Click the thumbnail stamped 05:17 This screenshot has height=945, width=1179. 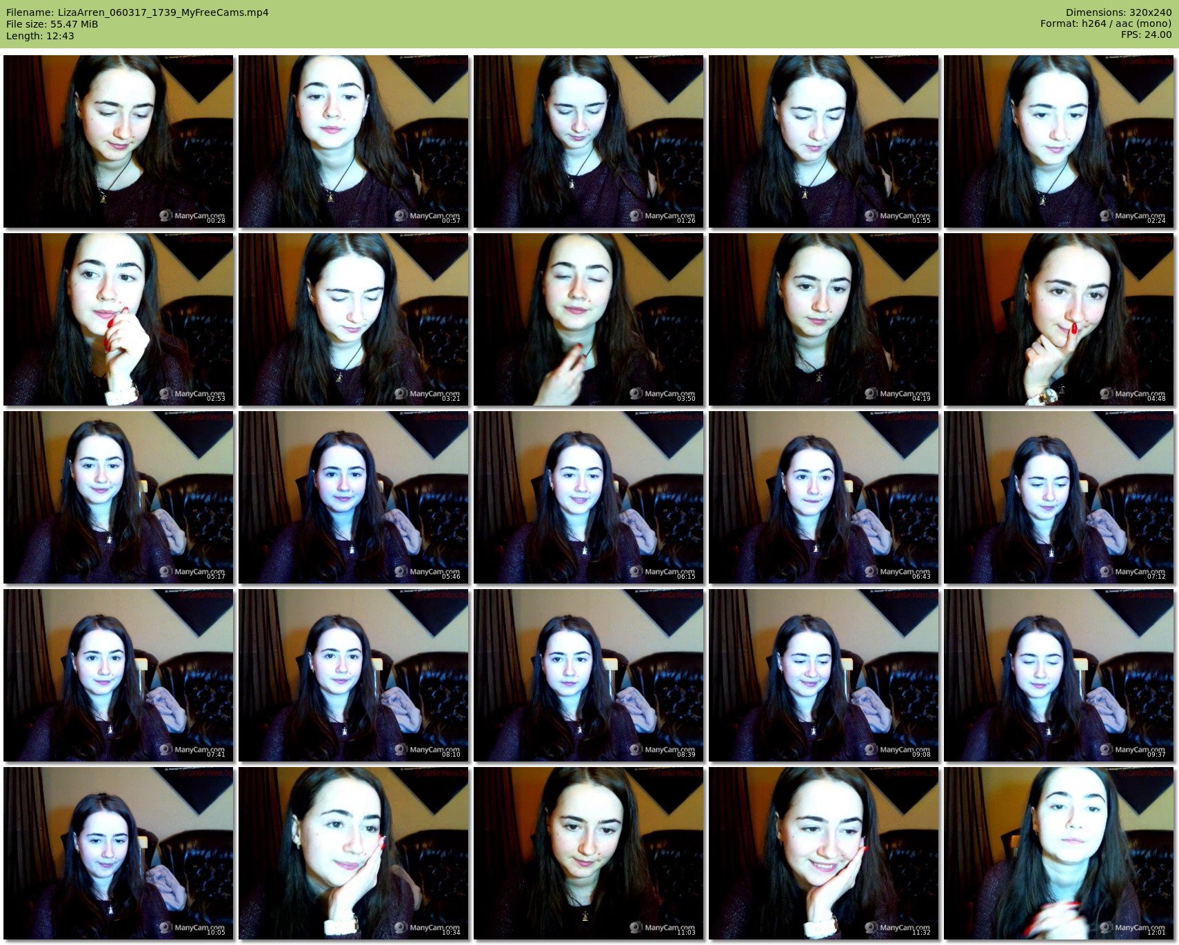coord(119,497)
